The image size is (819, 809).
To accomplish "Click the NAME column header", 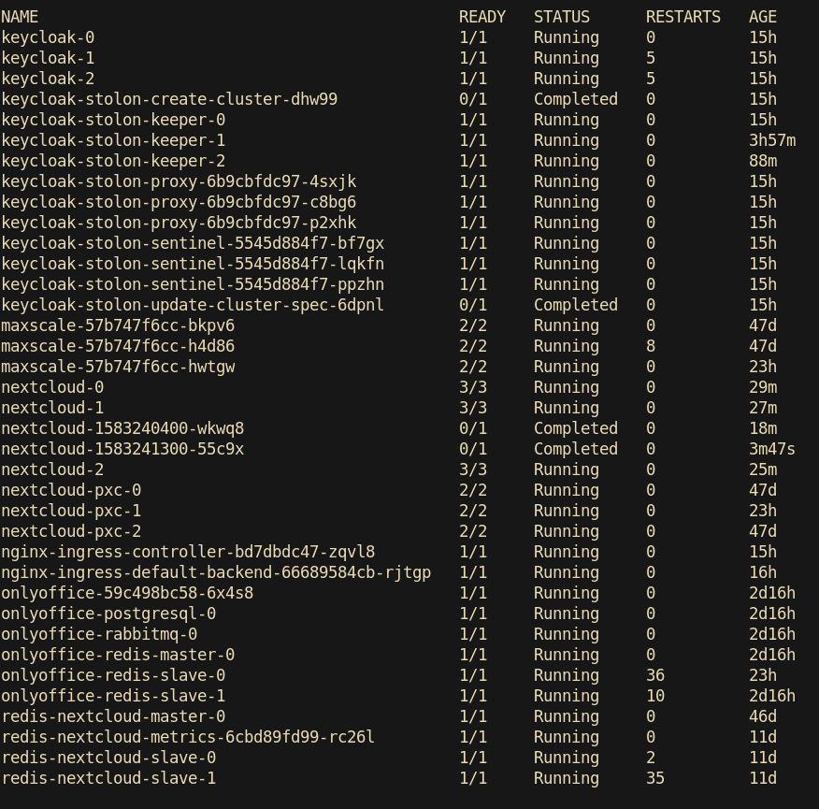I will coord(20,17).
